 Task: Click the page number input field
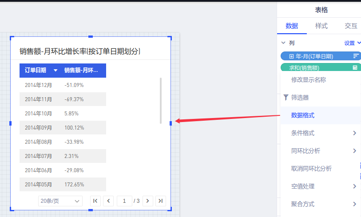(124, 201)
